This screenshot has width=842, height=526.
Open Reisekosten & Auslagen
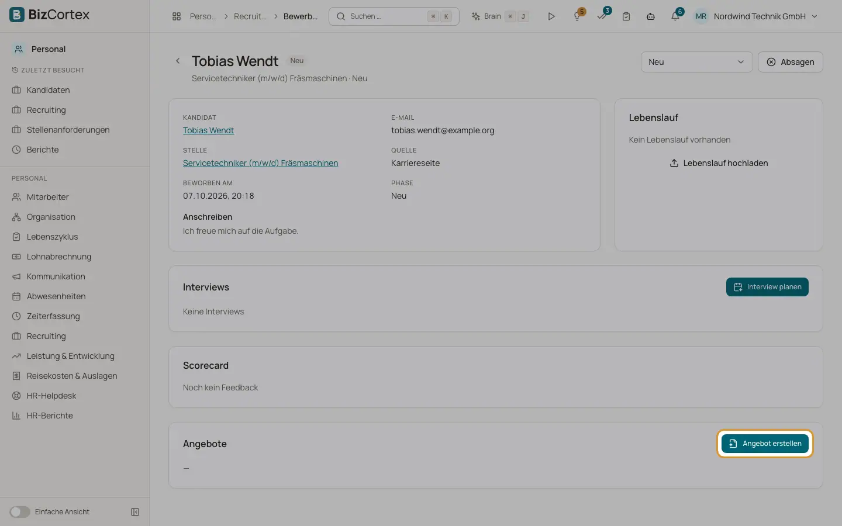click(72, 376)
